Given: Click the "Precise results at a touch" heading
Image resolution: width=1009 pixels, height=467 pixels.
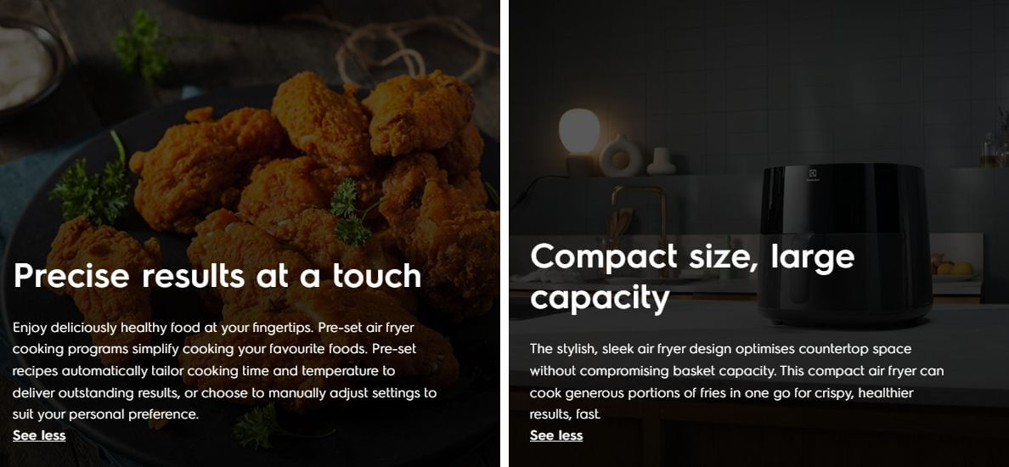Looking at the screenshot, I should pyautogui.click(x=217, y=276).
